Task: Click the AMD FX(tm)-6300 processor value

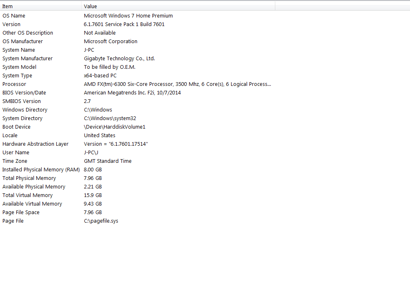Action: pos(177,84)
